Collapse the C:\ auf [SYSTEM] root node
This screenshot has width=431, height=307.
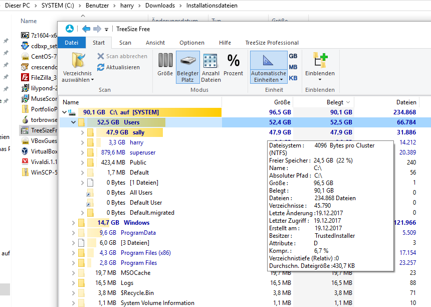click(x=64, y=112)
